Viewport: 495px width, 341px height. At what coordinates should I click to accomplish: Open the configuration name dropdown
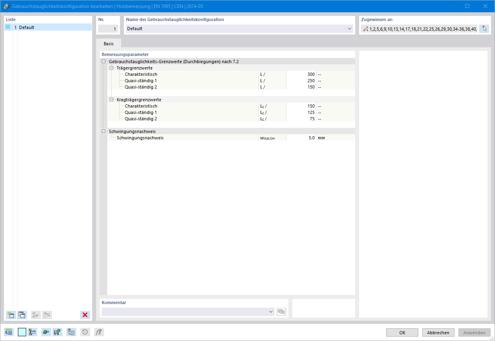(x=349, y=29)
